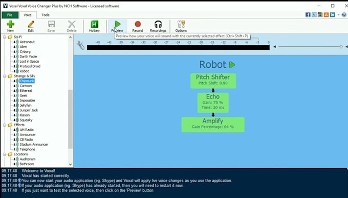Select the Stadium Announcer effect
Screen dimensions: 348x198
click(34, 145)
